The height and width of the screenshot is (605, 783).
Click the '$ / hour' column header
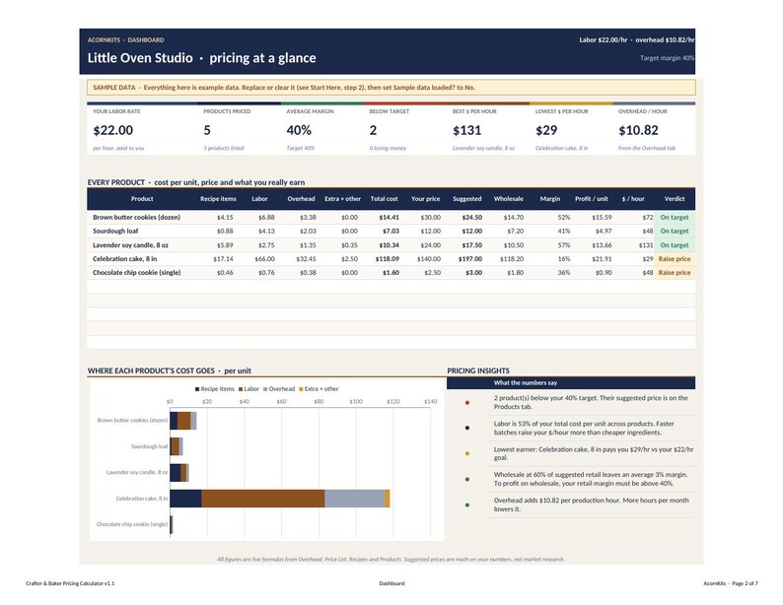tap(633, 198)
